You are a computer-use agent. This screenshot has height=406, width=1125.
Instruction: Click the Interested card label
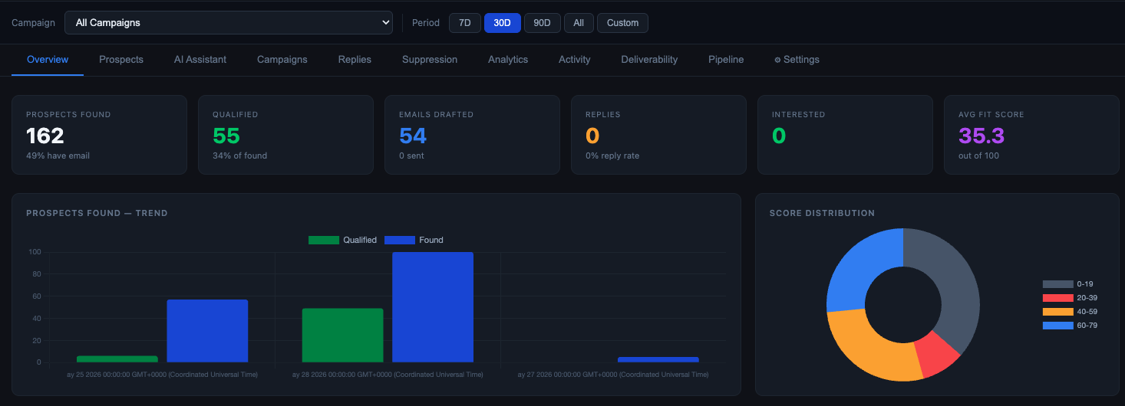tap(799, 115)
